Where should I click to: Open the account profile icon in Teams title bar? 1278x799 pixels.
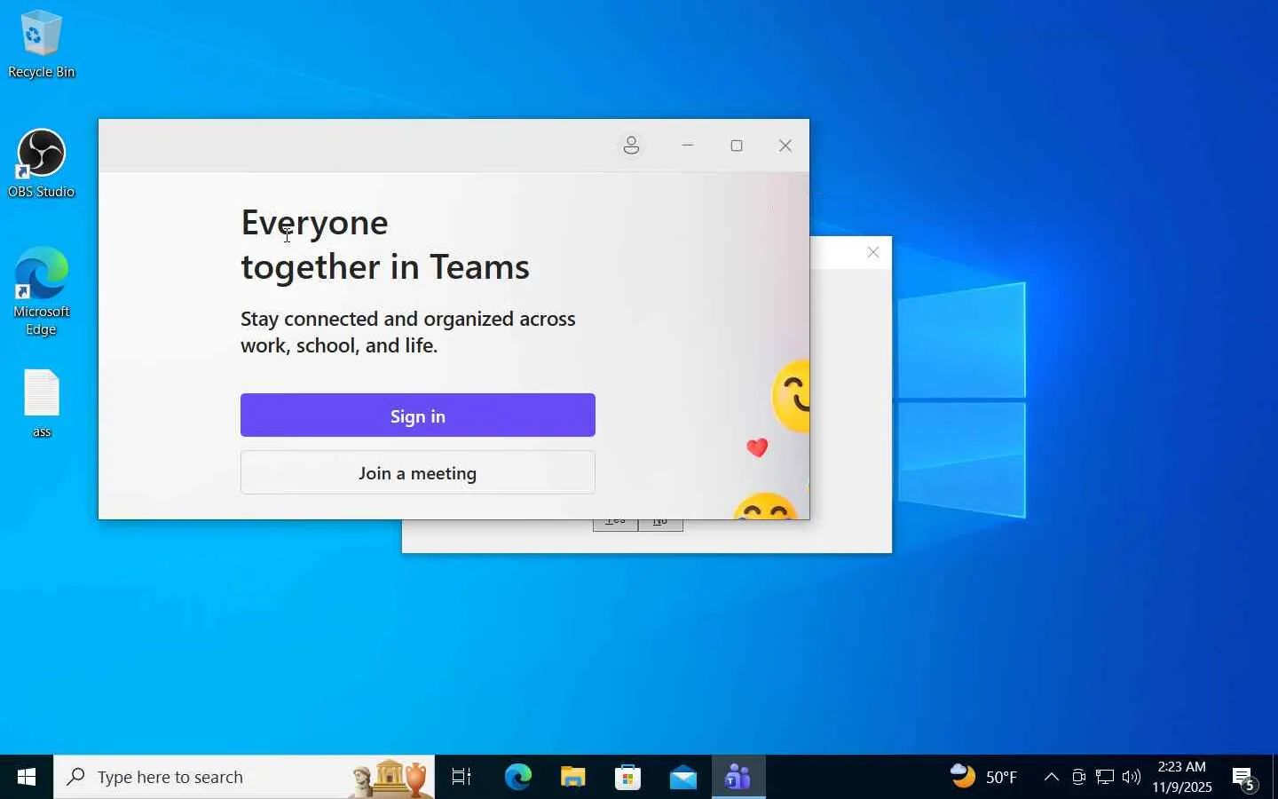pyautogui.click(x=632, y=146)
